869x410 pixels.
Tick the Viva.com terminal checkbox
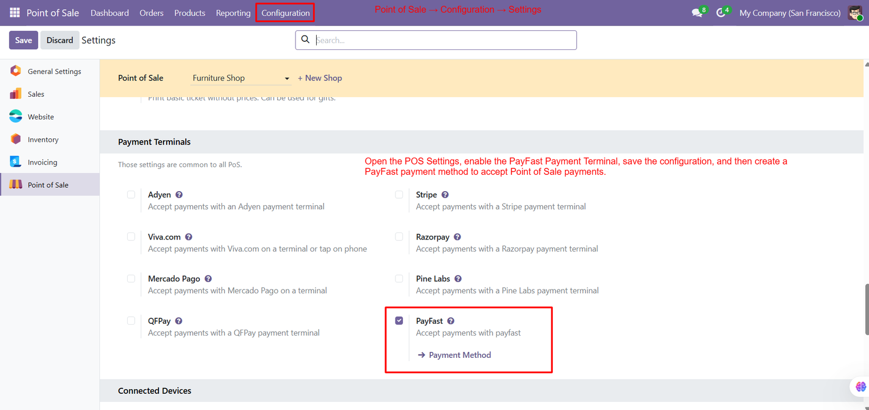point(131,237)
